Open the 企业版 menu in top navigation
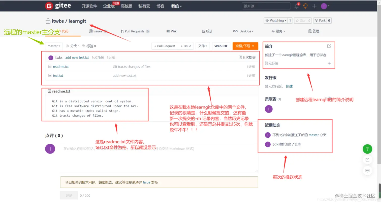 (x=109, y=6)
